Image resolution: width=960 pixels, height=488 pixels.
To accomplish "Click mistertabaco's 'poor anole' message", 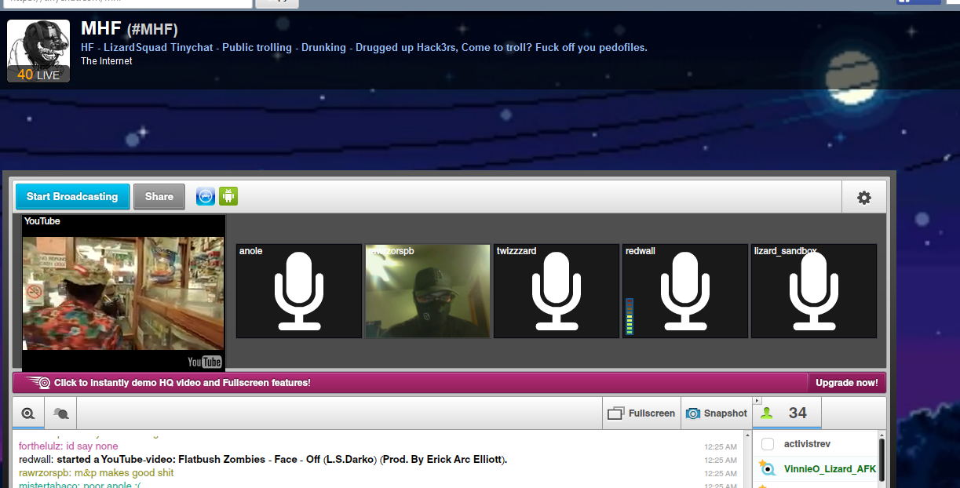I will pyautogui.click(x=80, y=485).
